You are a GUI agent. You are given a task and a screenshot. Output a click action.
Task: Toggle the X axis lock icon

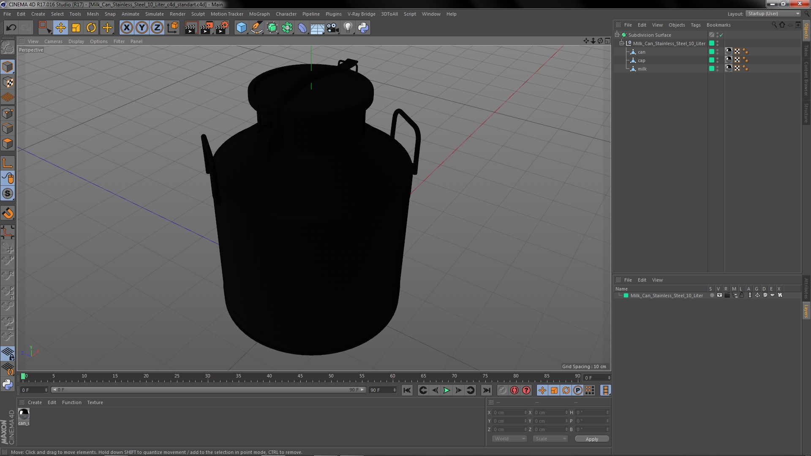tap(126, 28)
